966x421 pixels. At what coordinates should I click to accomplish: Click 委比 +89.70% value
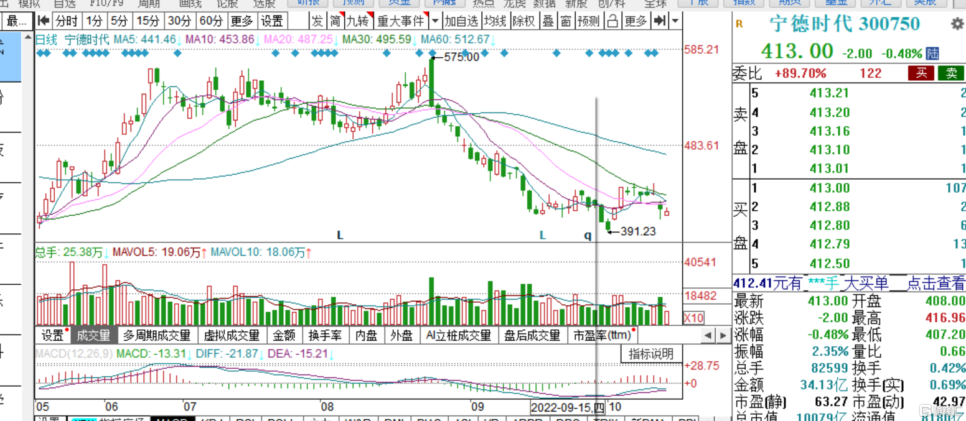coord(800,73)
